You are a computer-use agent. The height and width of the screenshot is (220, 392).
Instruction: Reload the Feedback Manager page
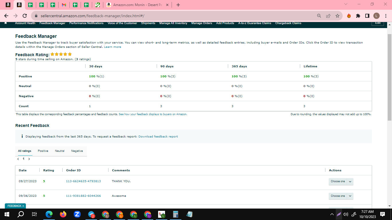point(25,16)
